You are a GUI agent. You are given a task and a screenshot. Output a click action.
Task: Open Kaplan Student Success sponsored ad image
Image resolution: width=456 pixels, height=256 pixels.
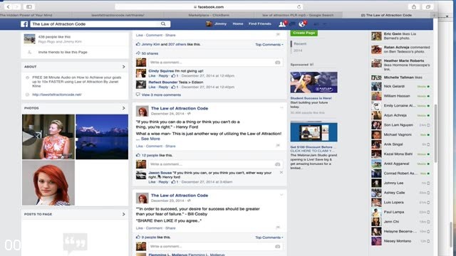[x=313, y=82]
